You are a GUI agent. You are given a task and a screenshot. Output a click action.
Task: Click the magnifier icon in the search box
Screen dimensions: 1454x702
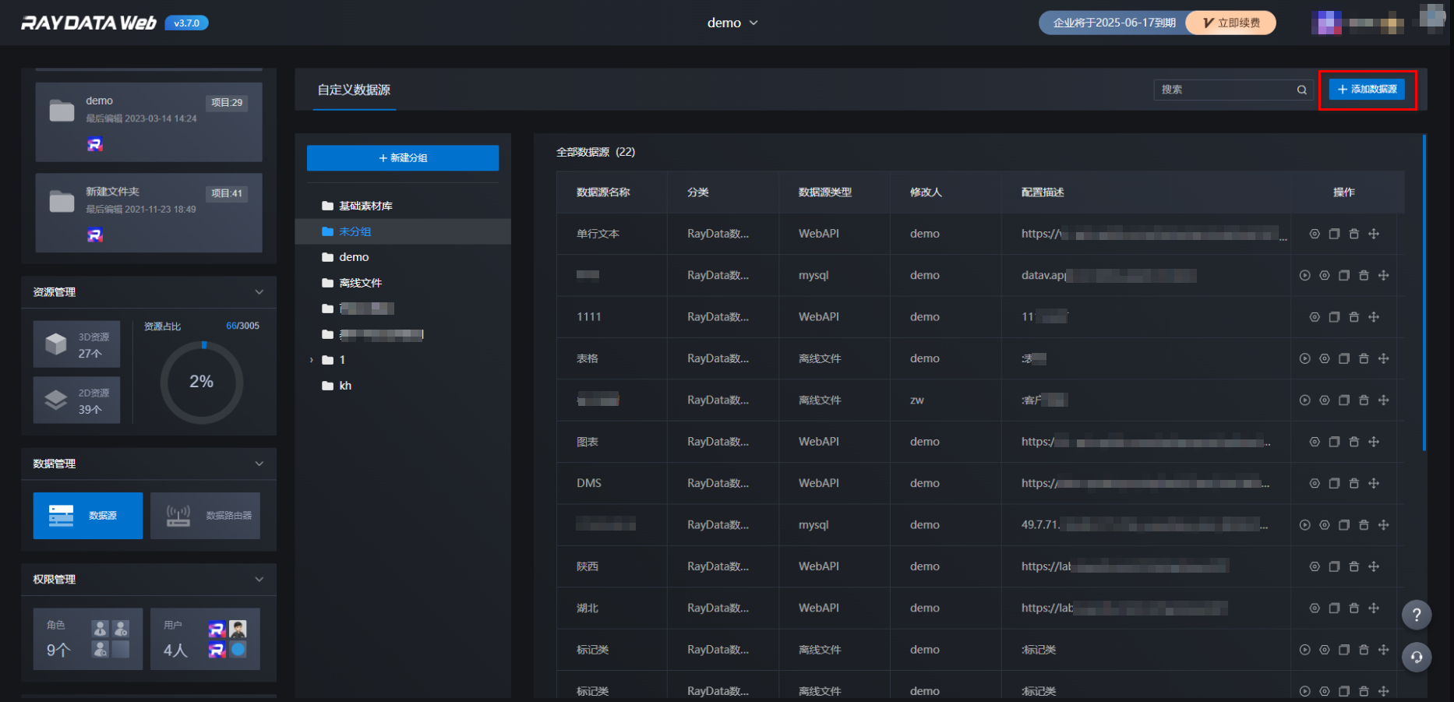tap(1301, 90)
